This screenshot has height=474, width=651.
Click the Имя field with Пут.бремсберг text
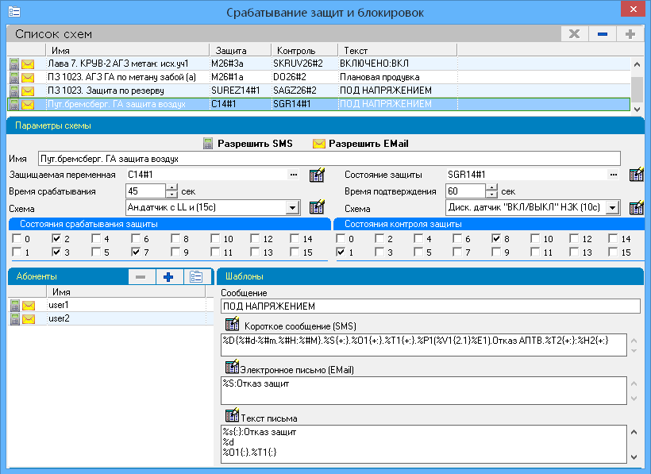coord(329,159)
